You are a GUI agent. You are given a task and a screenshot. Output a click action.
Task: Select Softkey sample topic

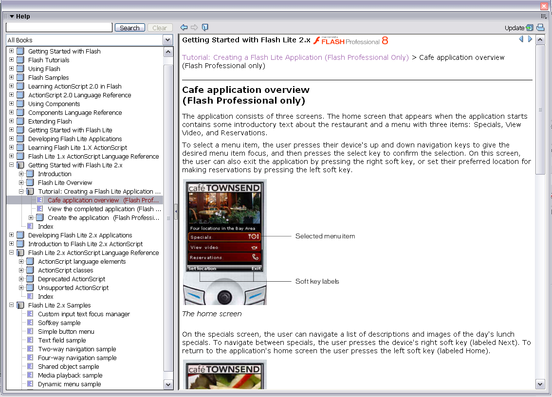coord(59,323)
